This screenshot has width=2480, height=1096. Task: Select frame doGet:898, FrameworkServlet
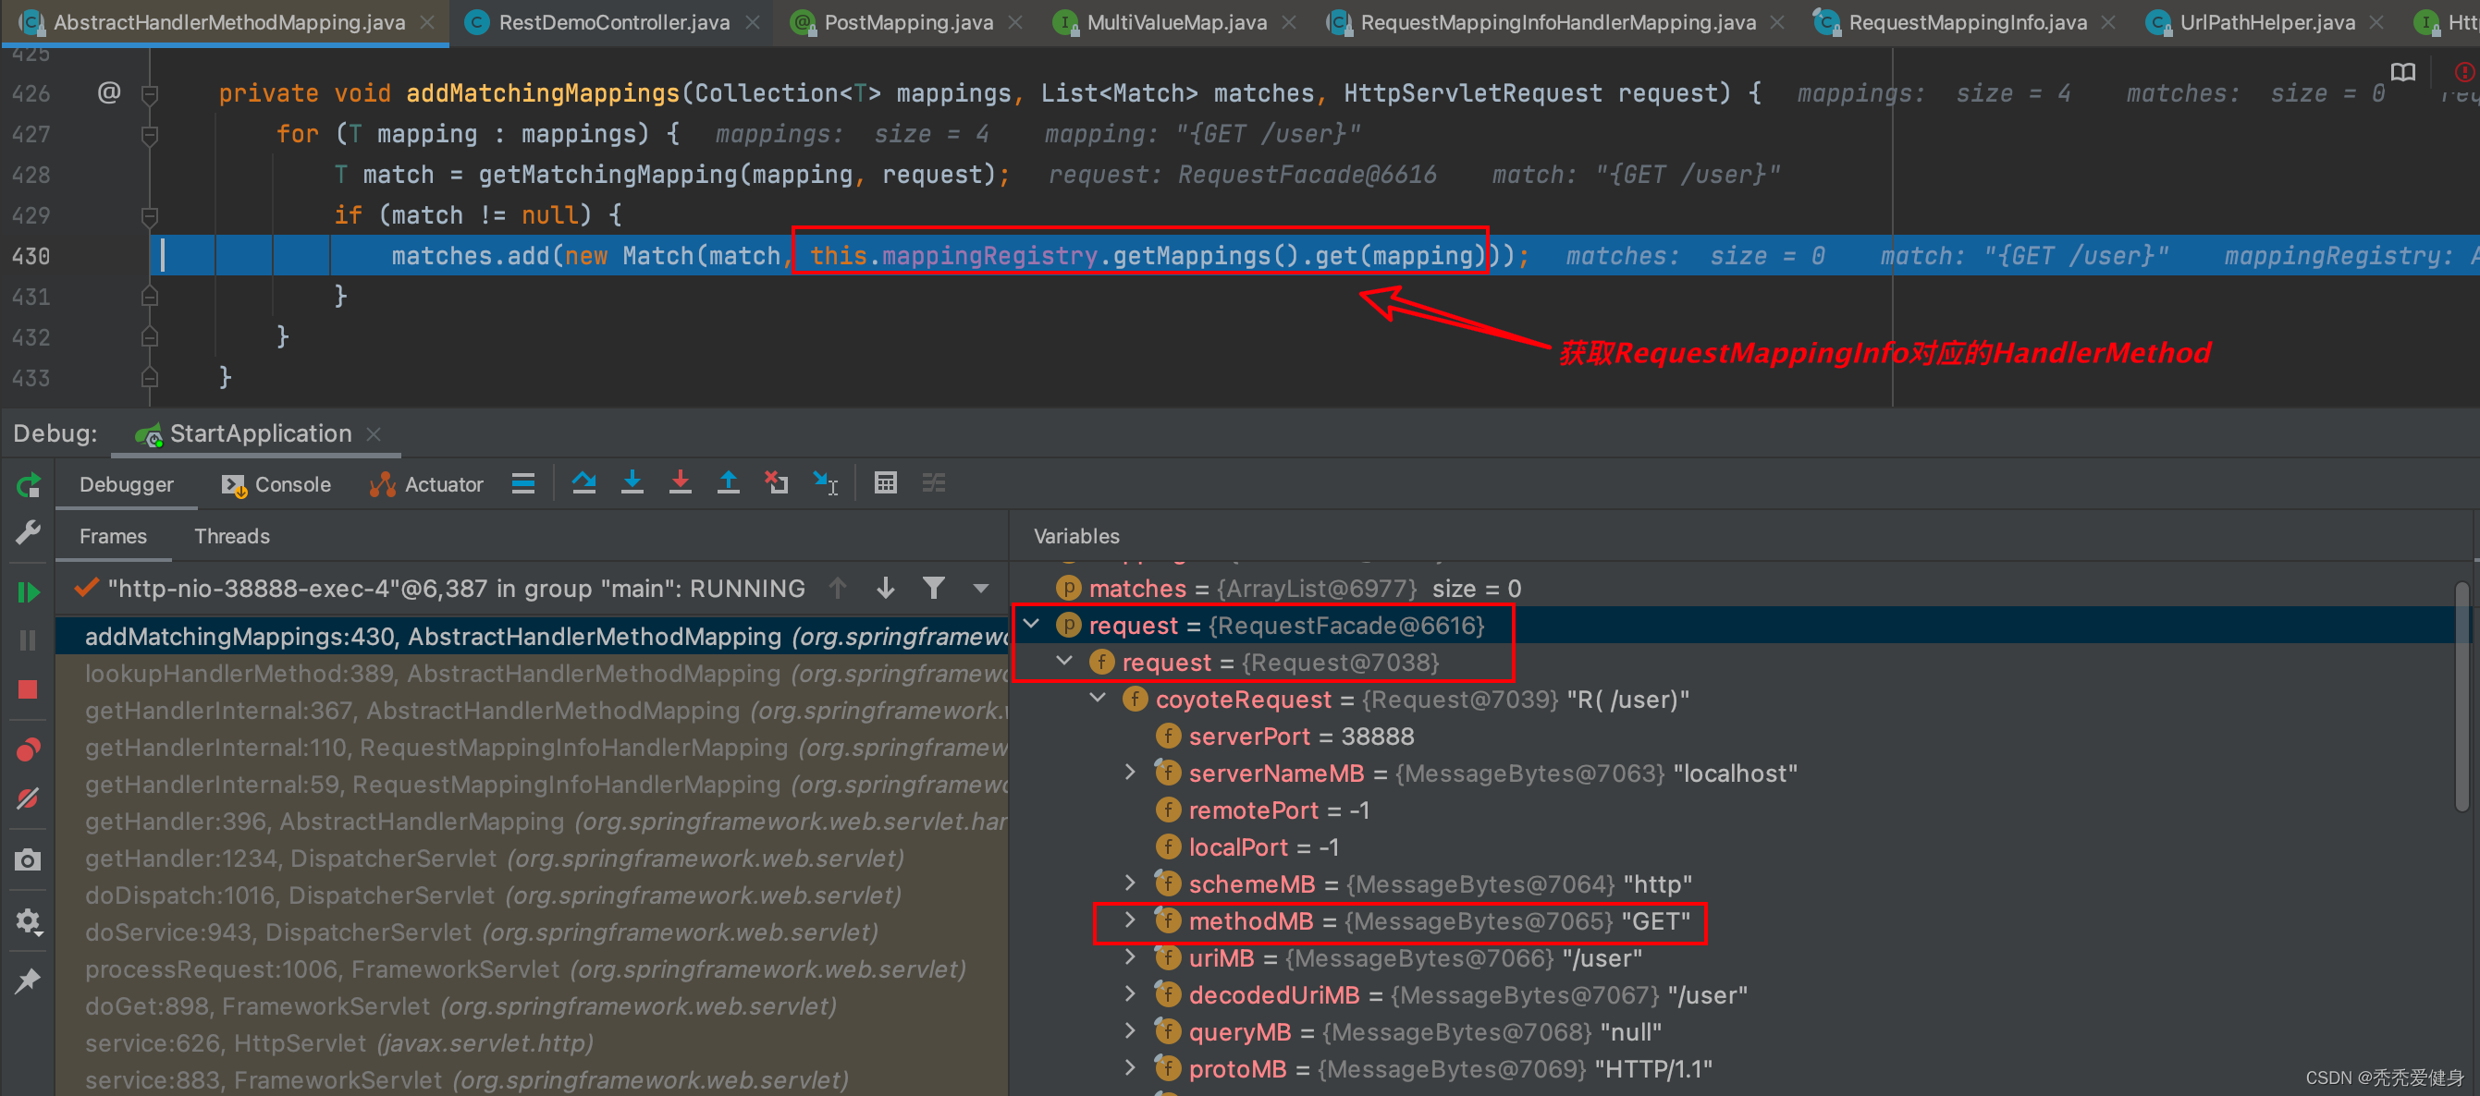(x=532, y=1006)
